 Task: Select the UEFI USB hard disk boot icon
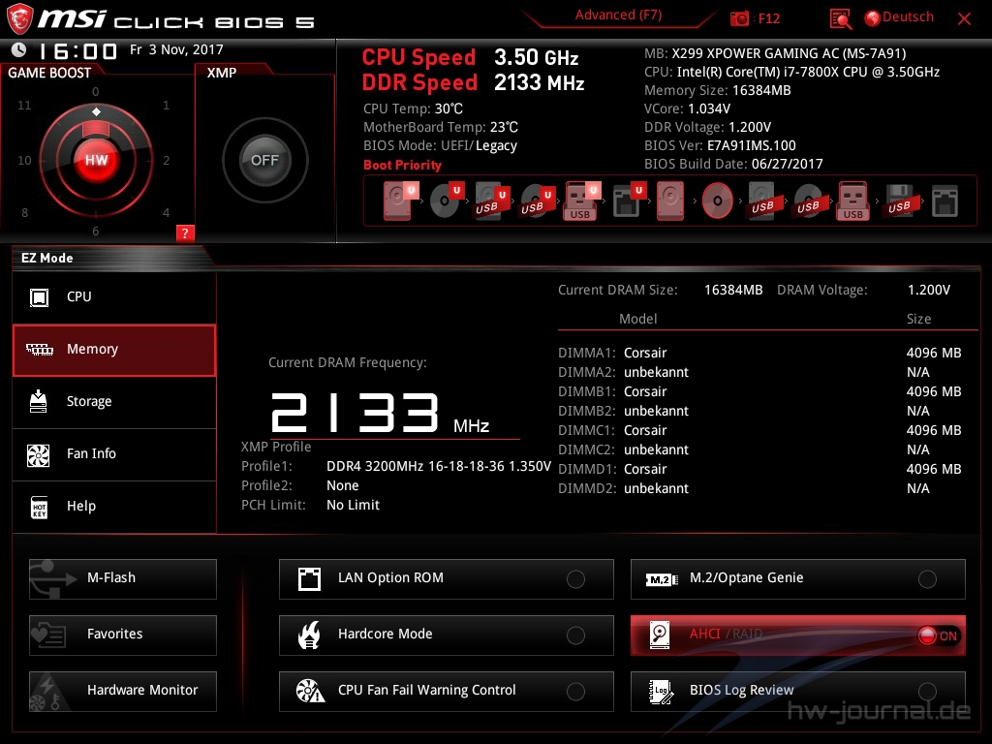coord(492,201)
